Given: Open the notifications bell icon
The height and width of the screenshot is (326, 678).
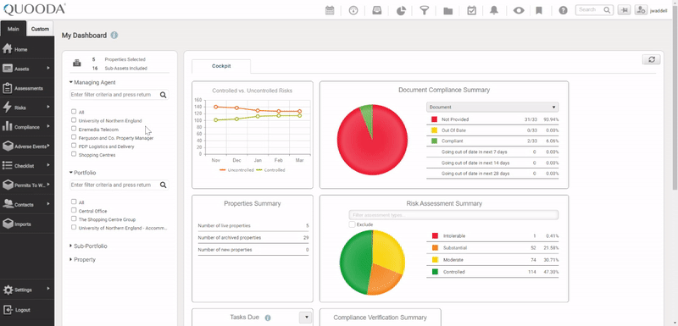Looking at the screenshot, I should [x=494, y=10].
